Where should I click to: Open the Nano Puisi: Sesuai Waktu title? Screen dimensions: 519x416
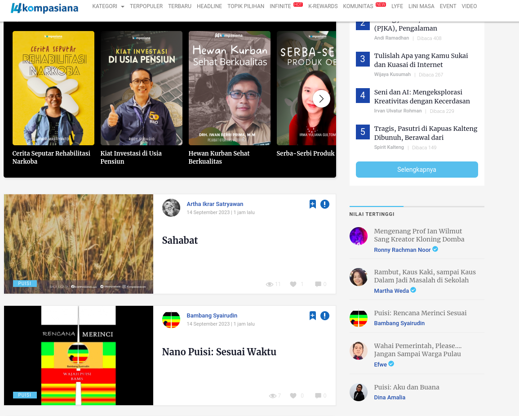[x=219, y=352]
